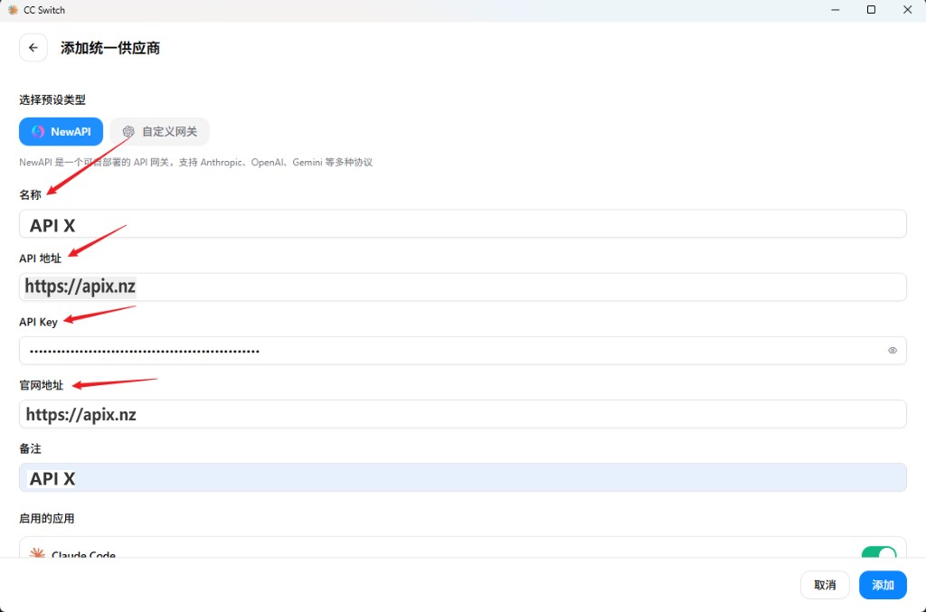
Task: Close the CC Switch window
Action: point(908,10)
